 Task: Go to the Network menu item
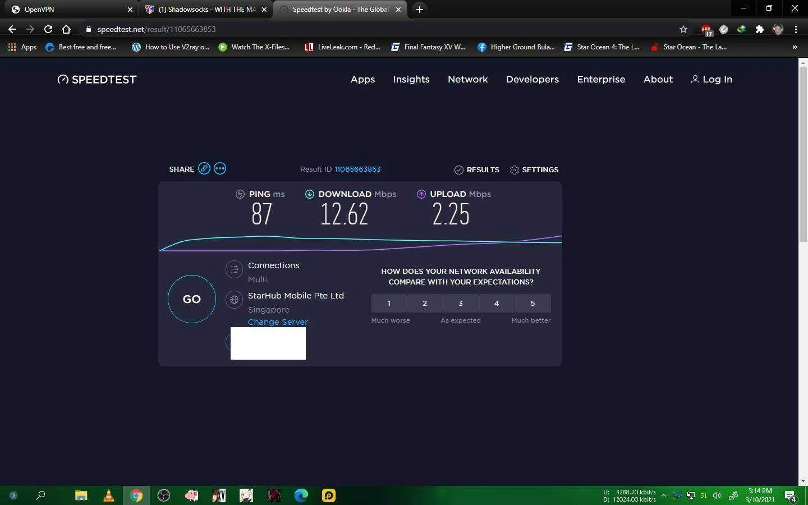468,79
